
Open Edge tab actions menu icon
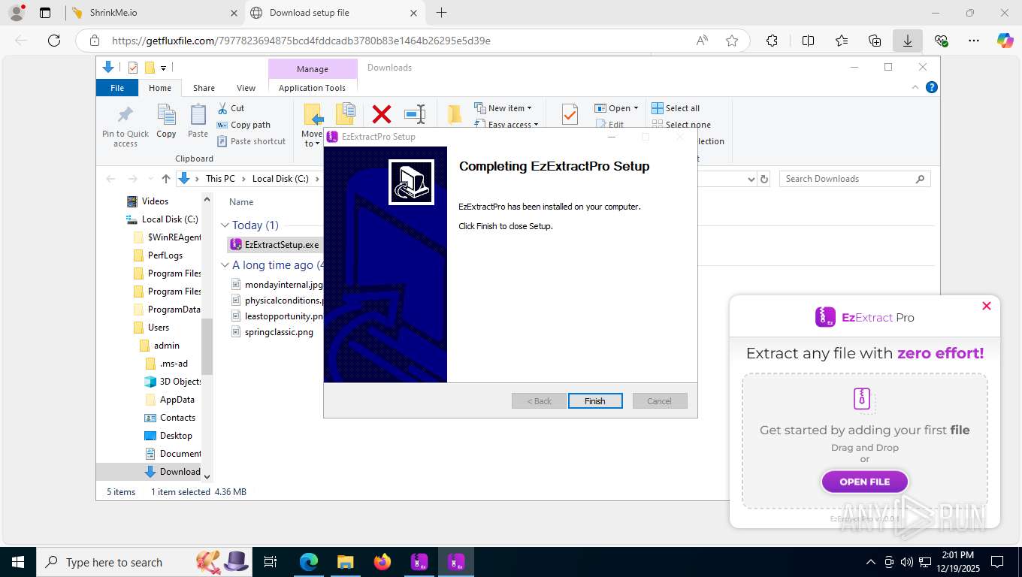tap(45, 13)
